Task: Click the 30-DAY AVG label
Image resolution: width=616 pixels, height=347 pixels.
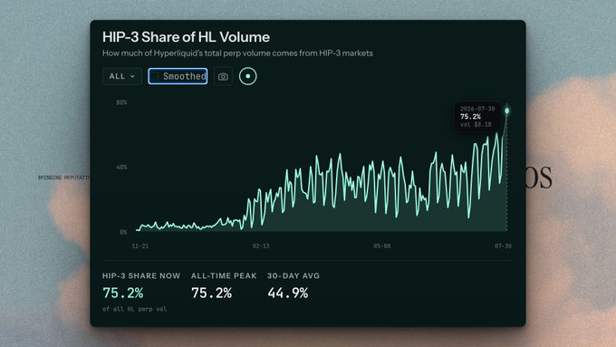Action: point(294,275)
